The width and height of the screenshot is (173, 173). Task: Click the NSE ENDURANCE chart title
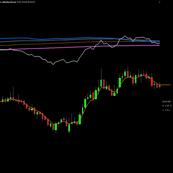point(26,2)
